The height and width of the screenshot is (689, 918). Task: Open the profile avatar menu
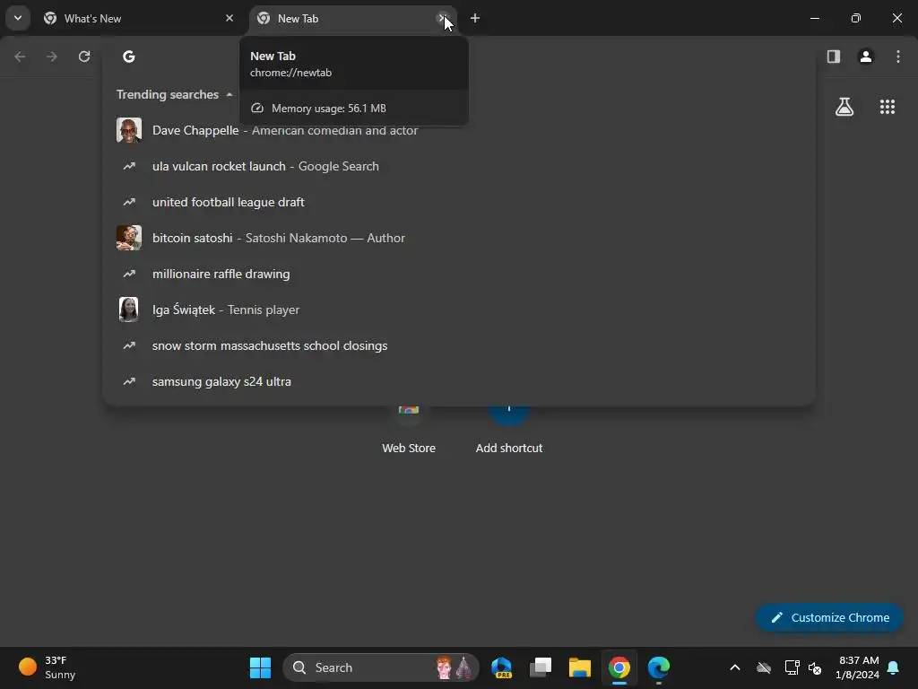tap(866, 57)
